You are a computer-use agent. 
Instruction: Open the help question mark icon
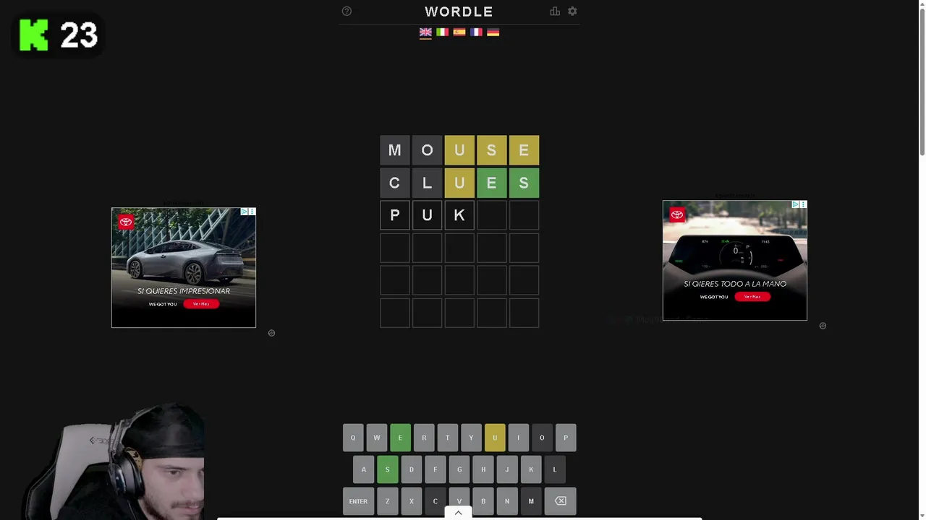(347, 11)
